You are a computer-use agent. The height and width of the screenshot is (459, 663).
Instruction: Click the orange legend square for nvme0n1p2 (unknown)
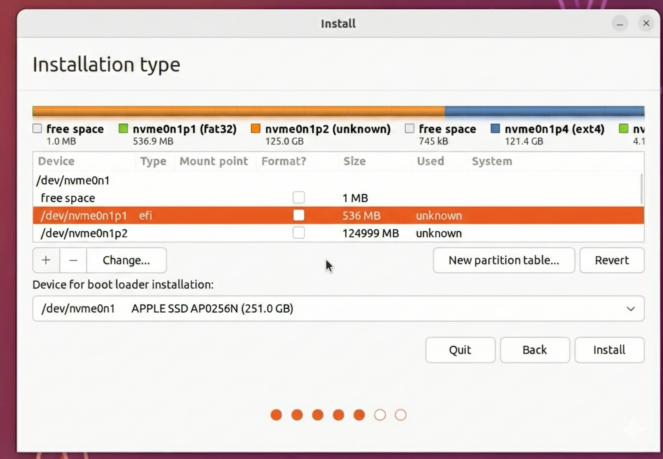(255, 129)
